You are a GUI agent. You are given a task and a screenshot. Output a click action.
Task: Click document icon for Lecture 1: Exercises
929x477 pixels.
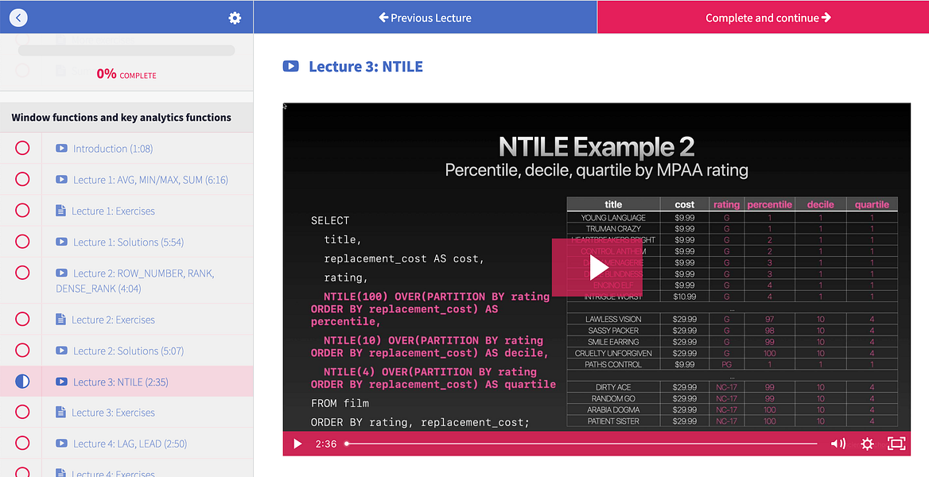(60, 211)
